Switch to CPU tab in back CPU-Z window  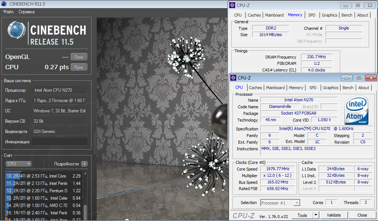tap(238, 15)
